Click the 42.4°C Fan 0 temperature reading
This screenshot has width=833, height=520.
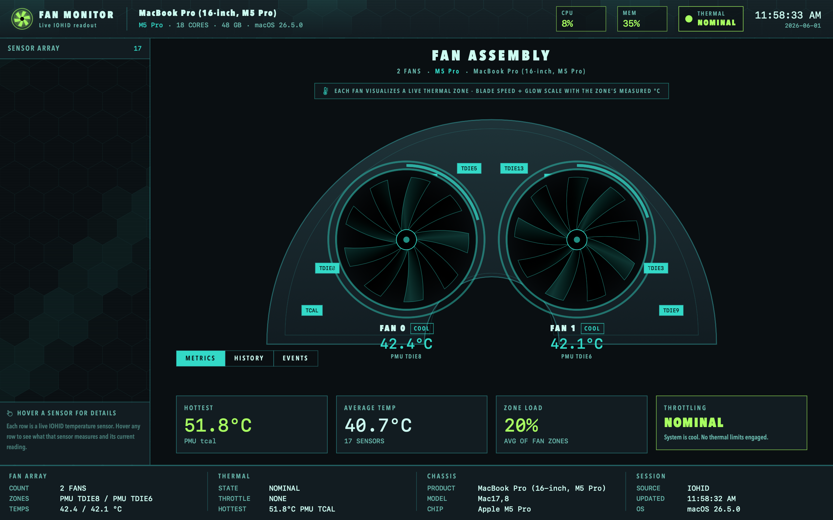tap(406, 344)
